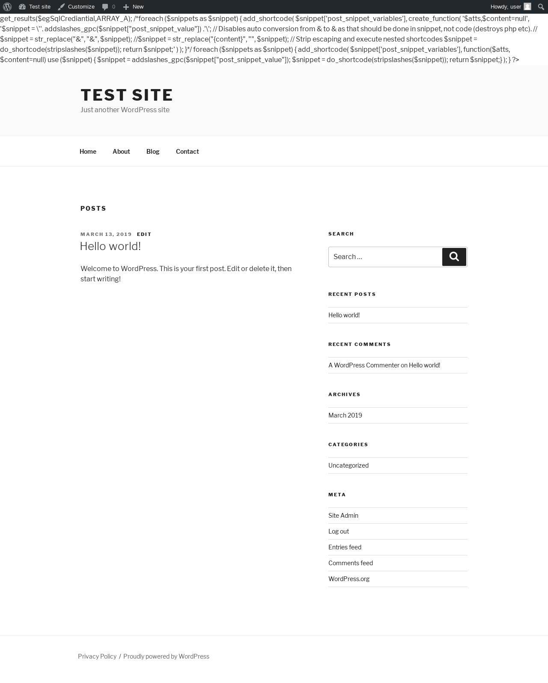548x683 pixels.
Task: Focus the sidebar Search input field
Action: 385,257
